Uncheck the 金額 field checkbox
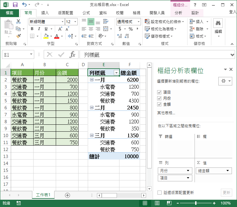The width and height of the screenshot is (237, 207). coord(159,104)
